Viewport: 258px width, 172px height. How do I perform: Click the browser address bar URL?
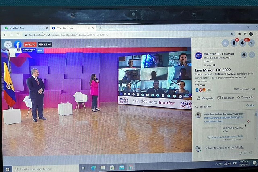point(69,35)
